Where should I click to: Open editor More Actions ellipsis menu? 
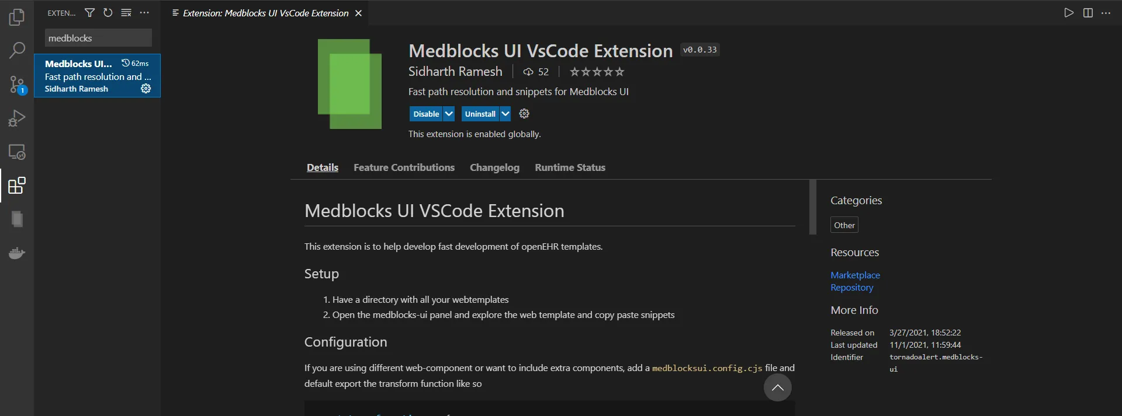[1106, 12]
